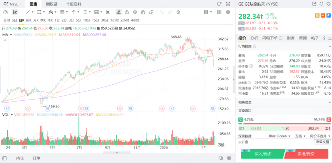Expand the rectangle tool dropdown arrow
This screenshot has width=332, height=163.
click(44, 12)
